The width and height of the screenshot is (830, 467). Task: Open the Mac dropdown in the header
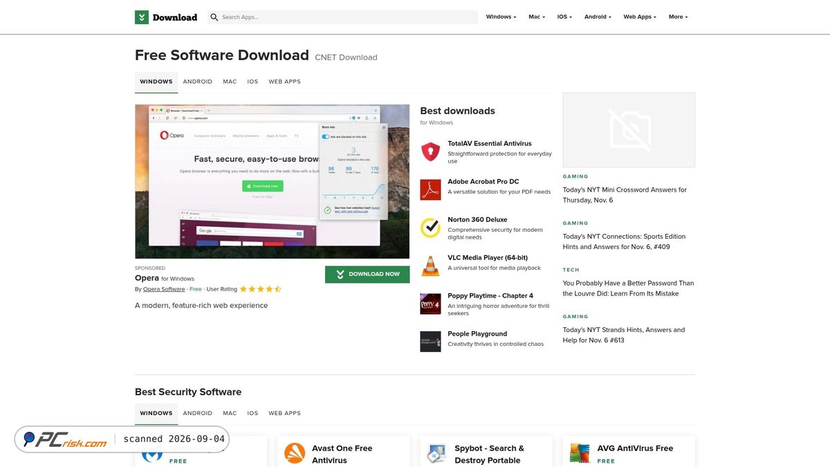point(537,17)
